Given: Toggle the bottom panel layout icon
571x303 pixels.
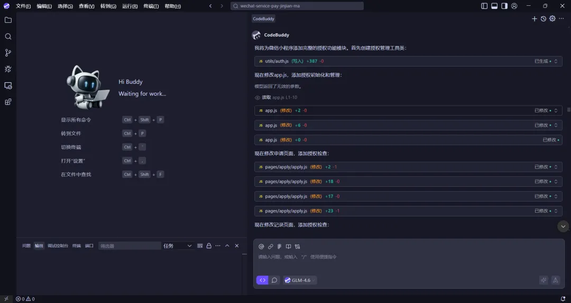Looking at the screenshot, I should 494,6.
